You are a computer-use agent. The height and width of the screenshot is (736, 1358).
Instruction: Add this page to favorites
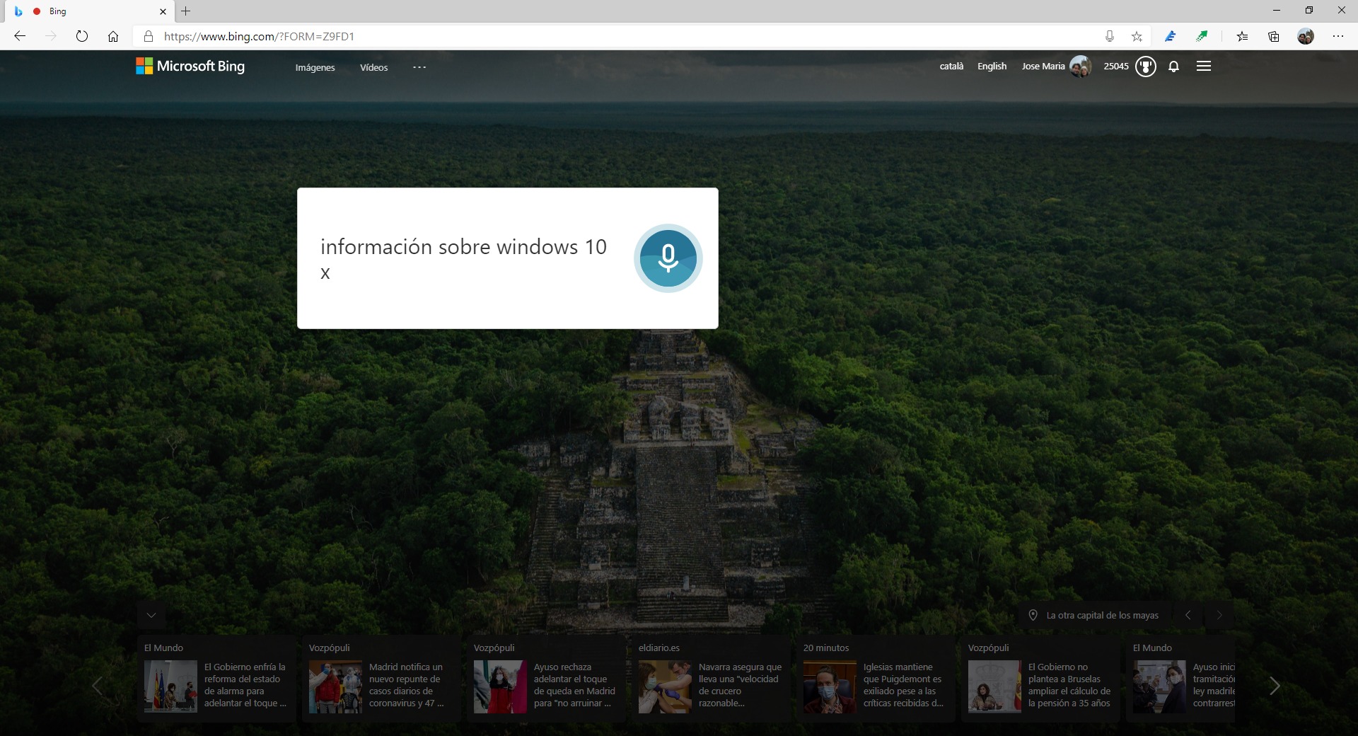pos(1137,36)
